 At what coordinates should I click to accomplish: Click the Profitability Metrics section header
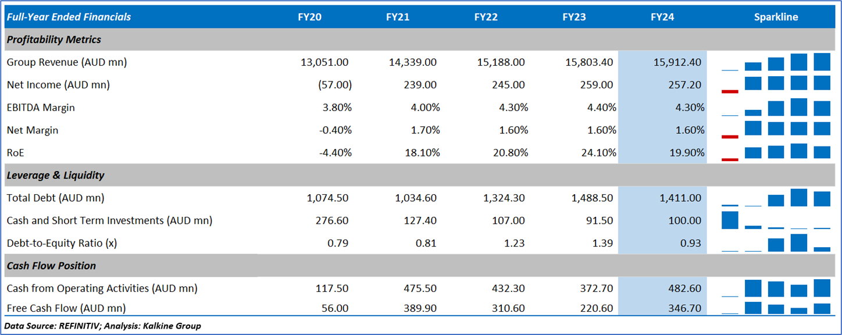click(53, 40)
